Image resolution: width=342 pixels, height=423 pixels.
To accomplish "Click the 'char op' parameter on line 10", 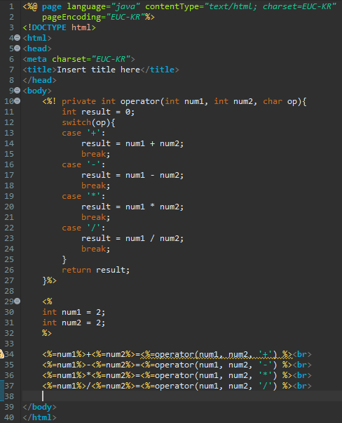I will 280,101.
